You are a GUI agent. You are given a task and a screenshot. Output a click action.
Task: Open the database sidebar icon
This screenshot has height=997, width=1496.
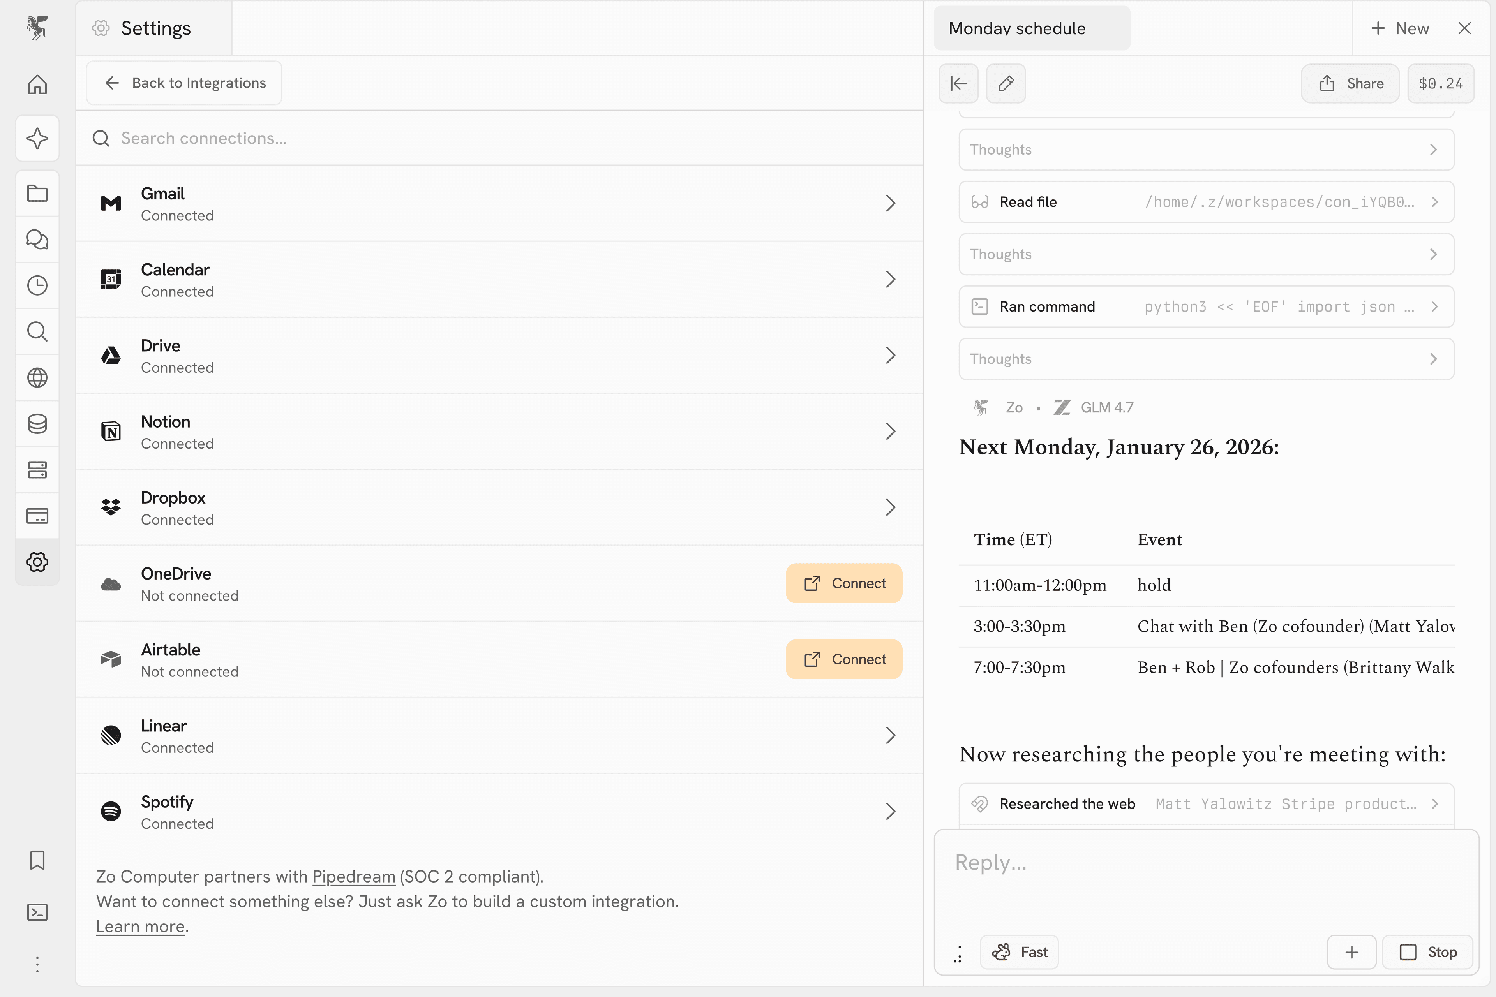pyautogui.click(x=37, y=424)
